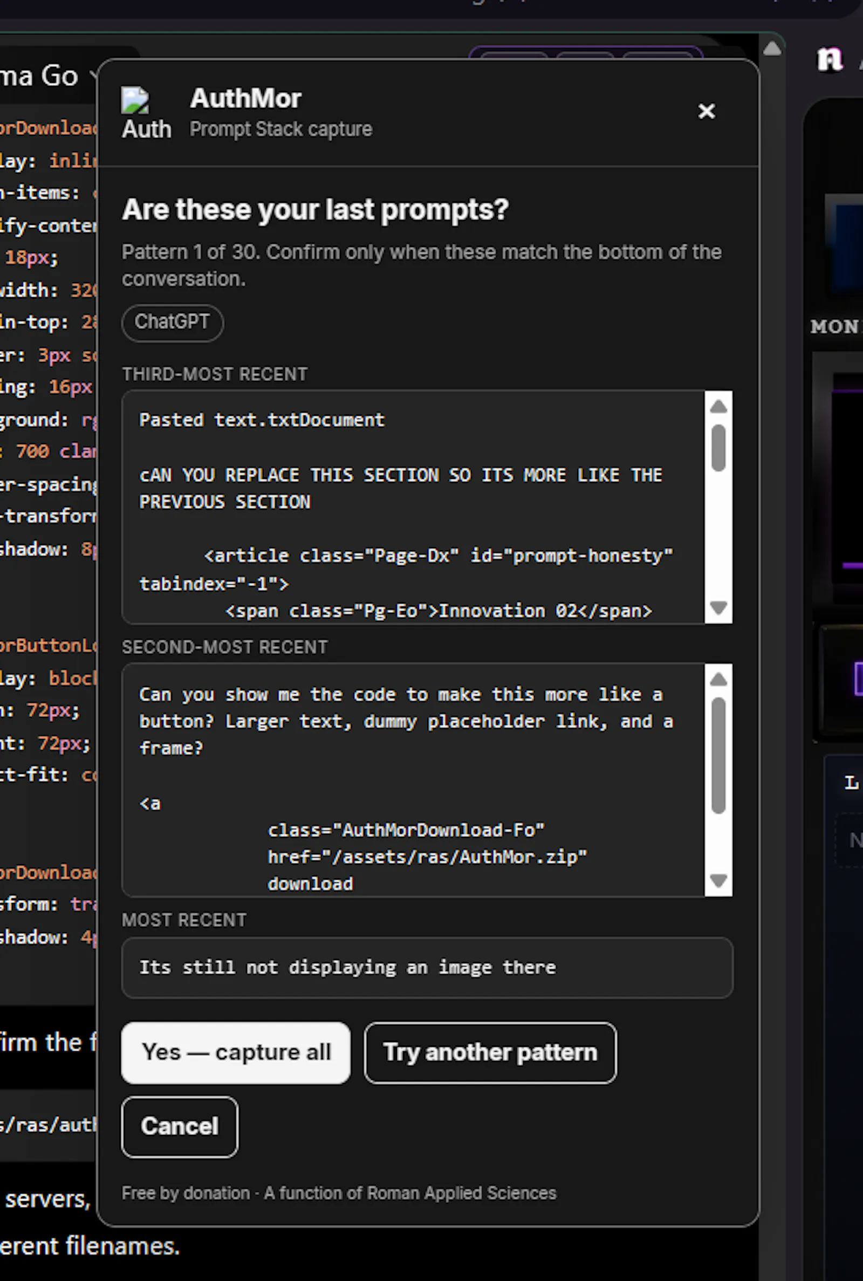
Task: Click the page scrollbar up arrow
Action: (772, 49)
